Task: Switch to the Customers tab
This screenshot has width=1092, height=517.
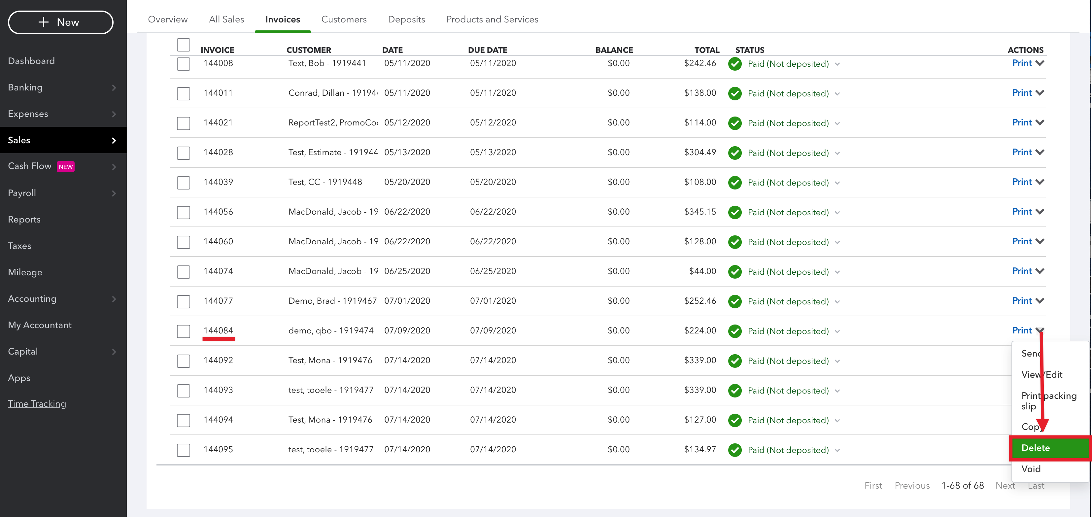Action: coord(344,19)
